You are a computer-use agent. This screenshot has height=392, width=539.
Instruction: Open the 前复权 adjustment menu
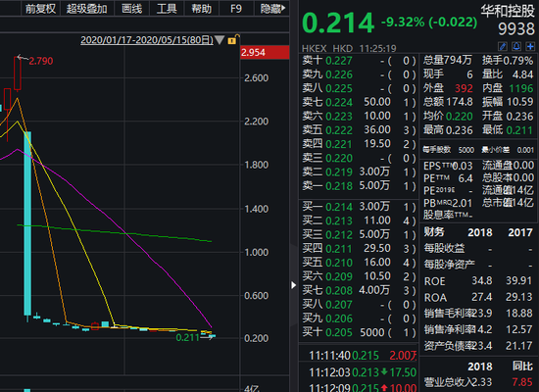point(40,9)
